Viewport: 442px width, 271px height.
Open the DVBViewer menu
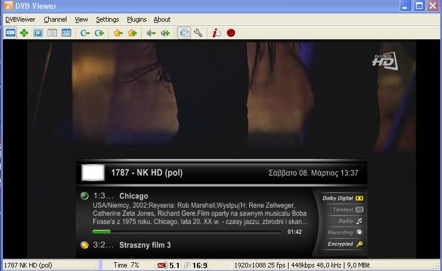coord(21,19)
